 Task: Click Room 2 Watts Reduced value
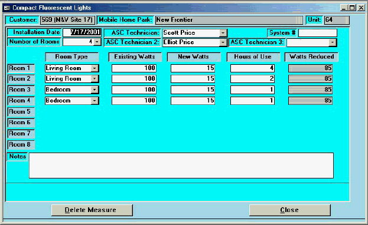[x=310, y=79]
